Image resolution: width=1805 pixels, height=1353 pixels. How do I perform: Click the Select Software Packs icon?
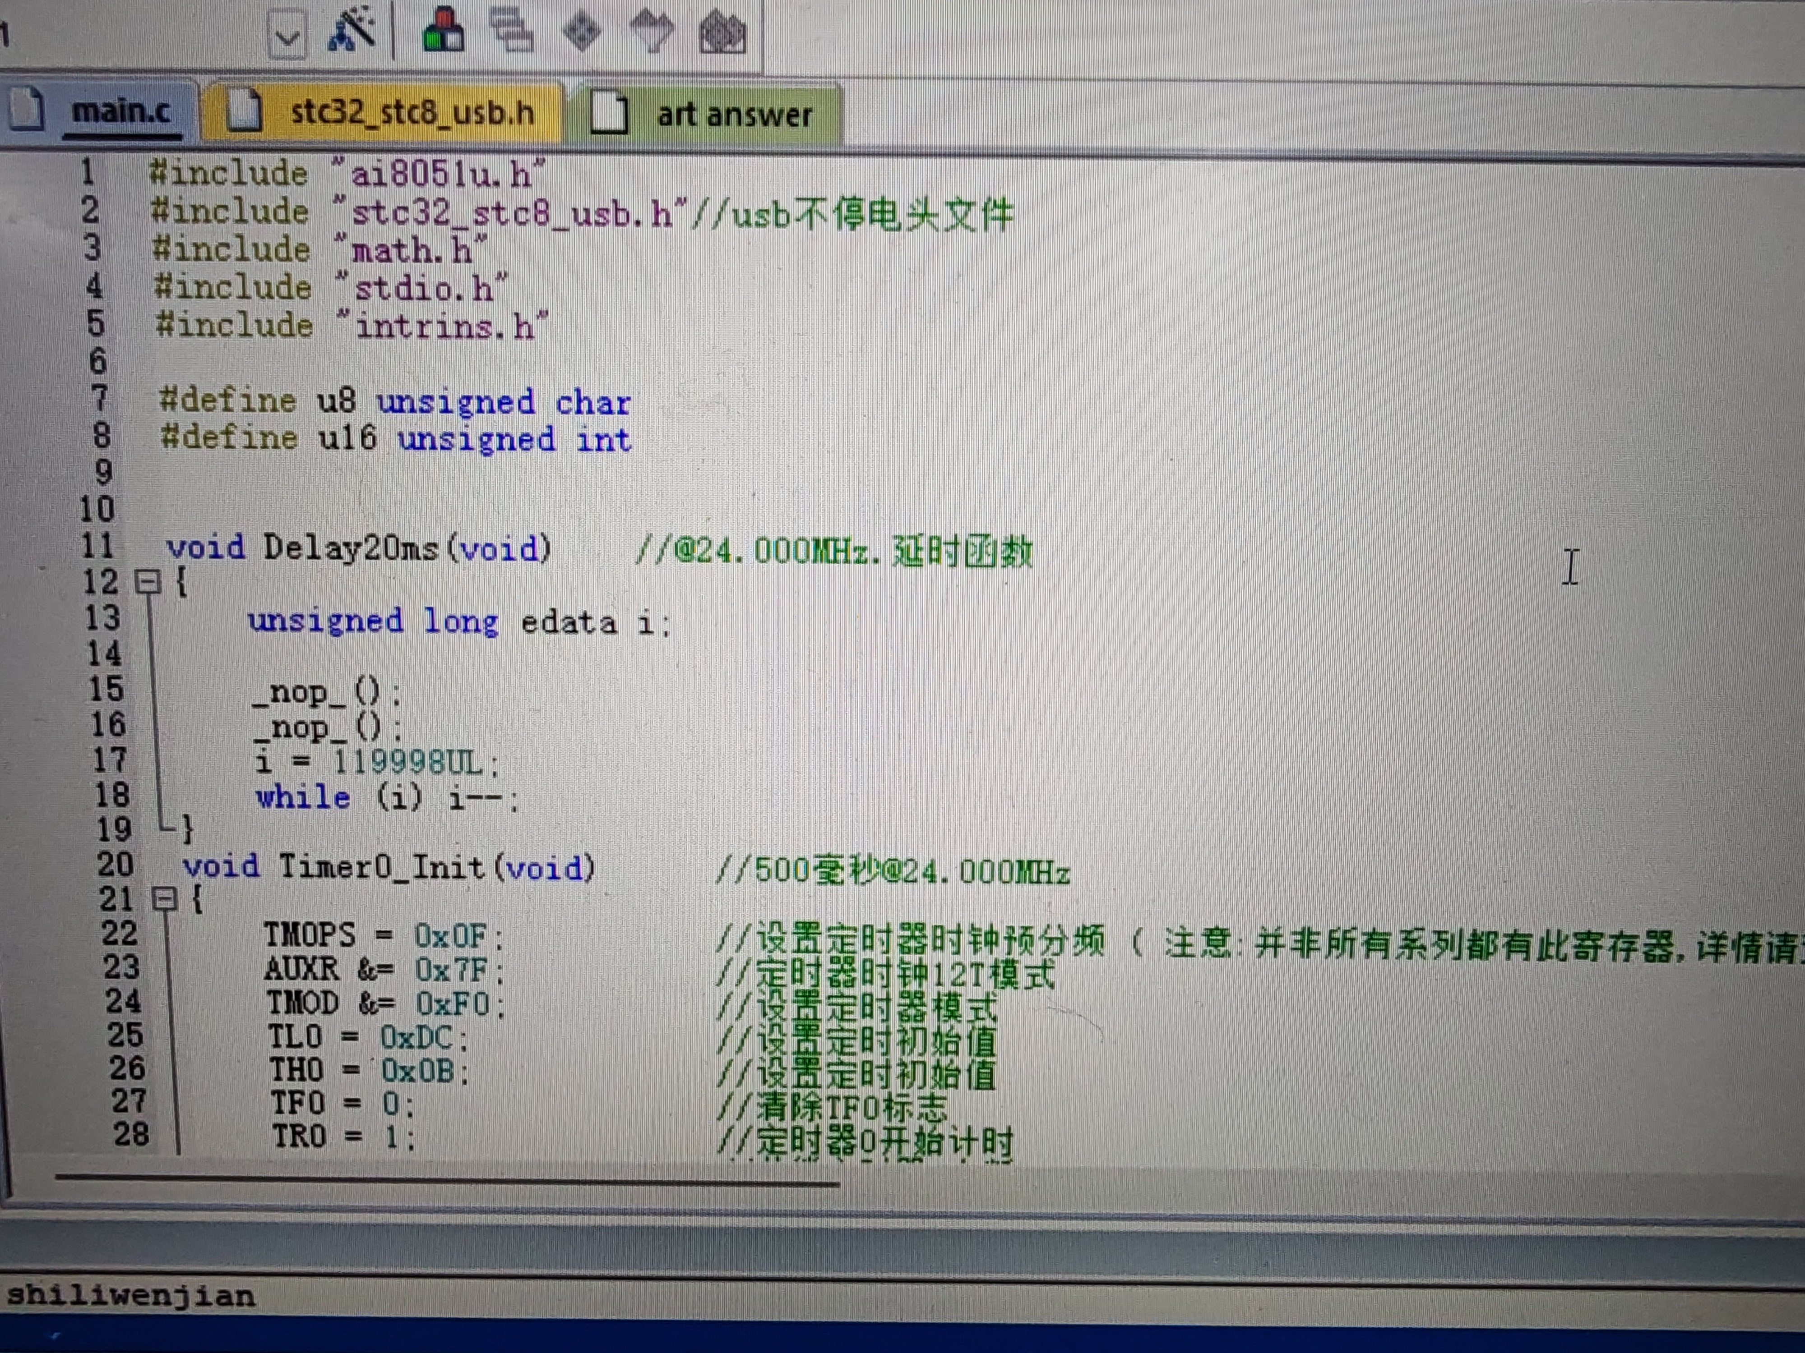tap(652, 31)
